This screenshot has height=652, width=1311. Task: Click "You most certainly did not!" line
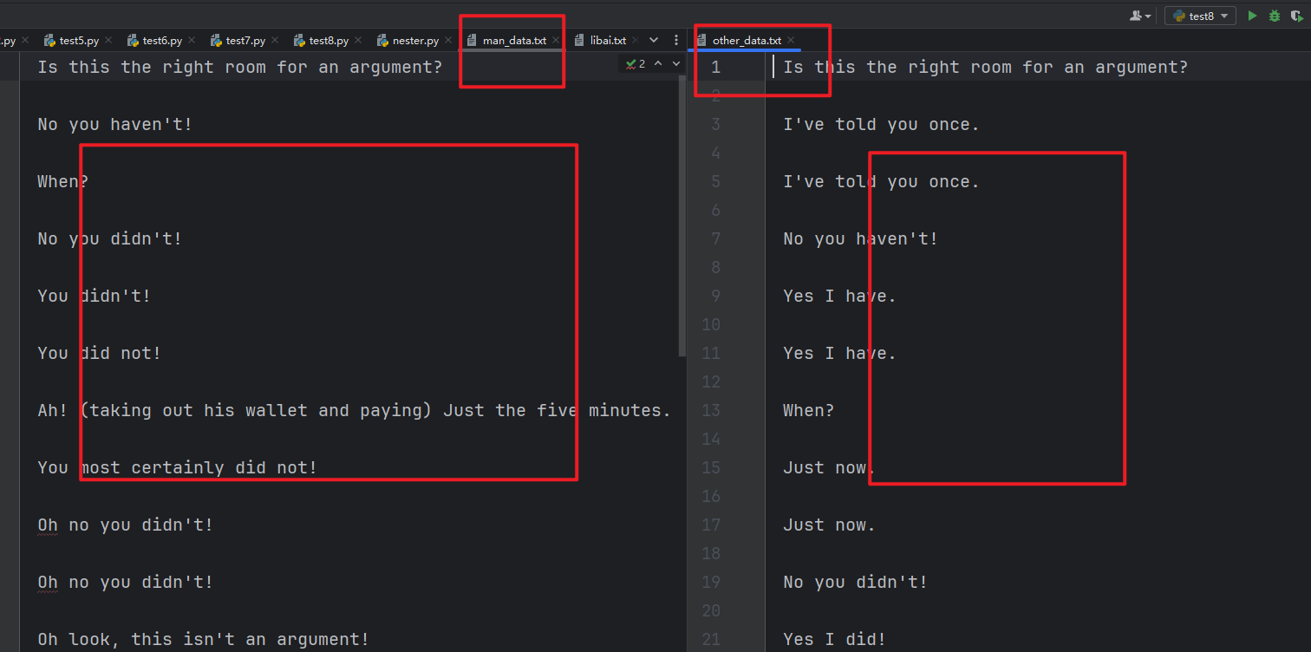(178, 467)
